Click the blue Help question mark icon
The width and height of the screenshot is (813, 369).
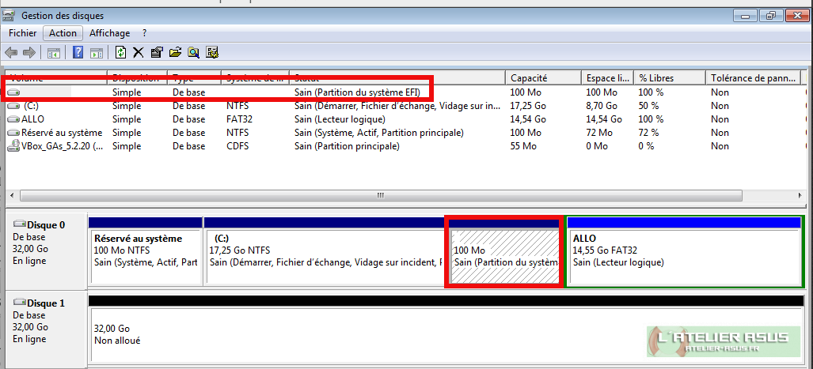click(78, 53)
